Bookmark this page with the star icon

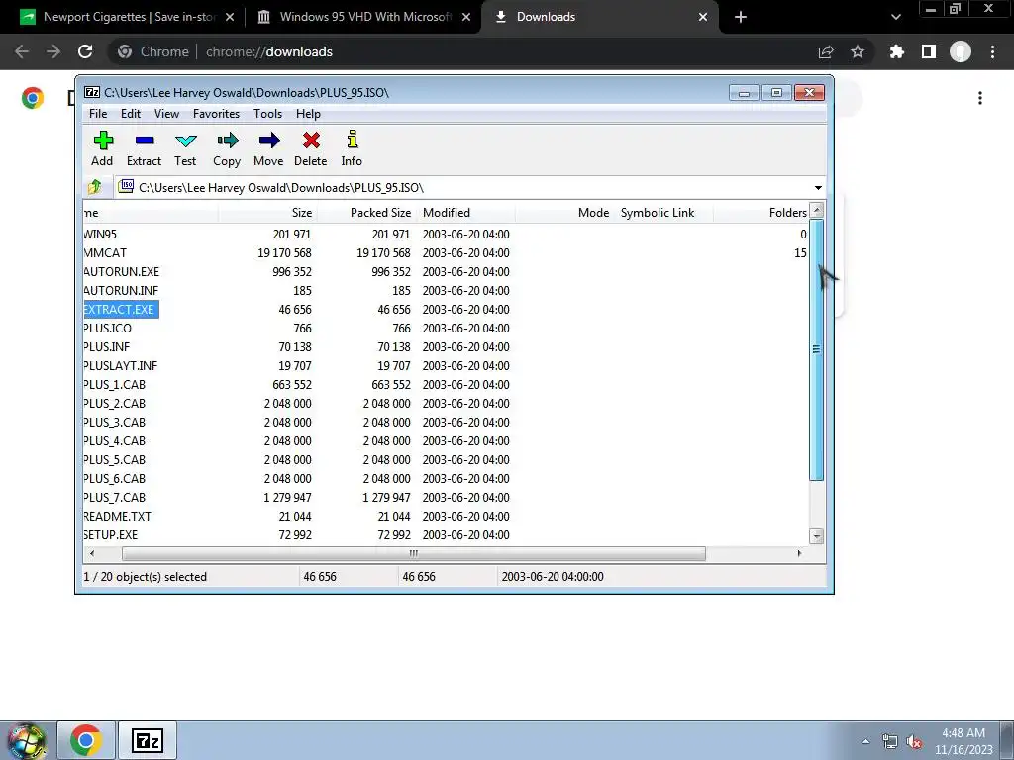(858, 51)
